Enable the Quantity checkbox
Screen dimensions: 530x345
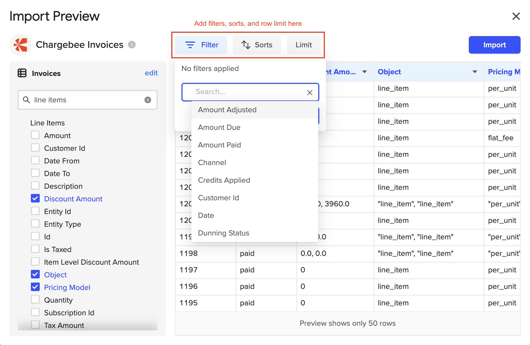(35, 300)
